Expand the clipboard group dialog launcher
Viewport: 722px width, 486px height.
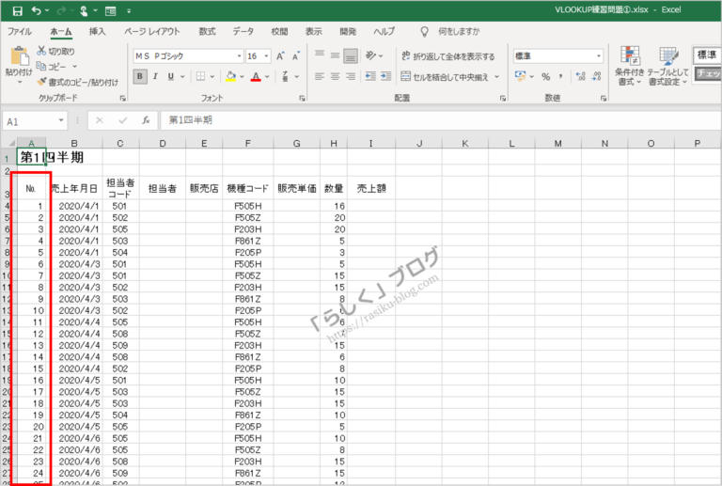click(x=122, y=98)
